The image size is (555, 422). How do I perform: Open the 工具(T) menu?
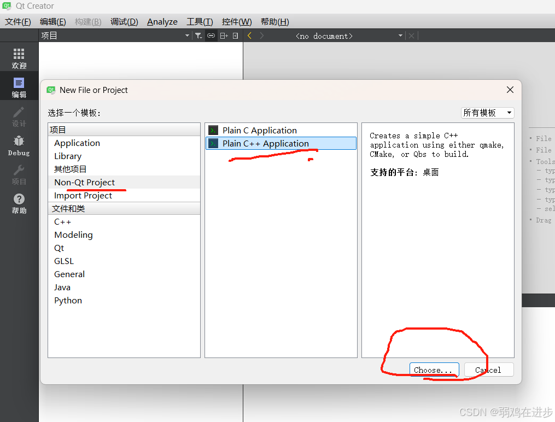point(200,22)
